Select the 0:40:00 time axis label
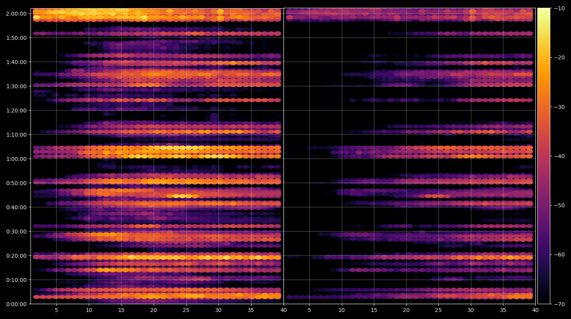The image size is (571, 319). 16,207
